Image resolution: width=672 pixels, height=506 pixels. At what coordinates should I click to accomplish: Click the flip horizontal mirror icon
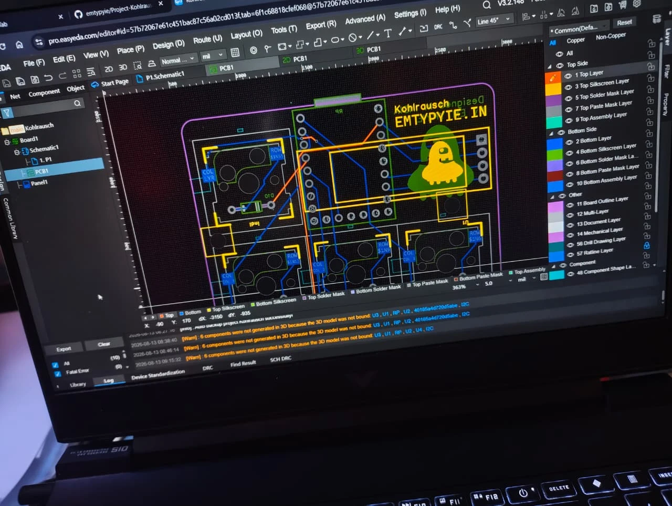pyautogui.click(x=561, y=13)
